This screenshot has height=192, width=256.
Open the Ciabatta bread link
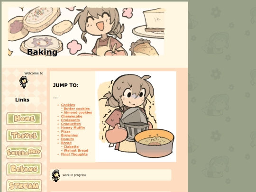point(70,146)
